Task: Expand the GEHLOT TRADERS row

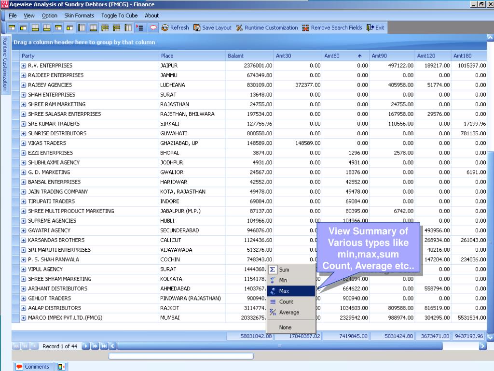Action: [x=23, y=299]
